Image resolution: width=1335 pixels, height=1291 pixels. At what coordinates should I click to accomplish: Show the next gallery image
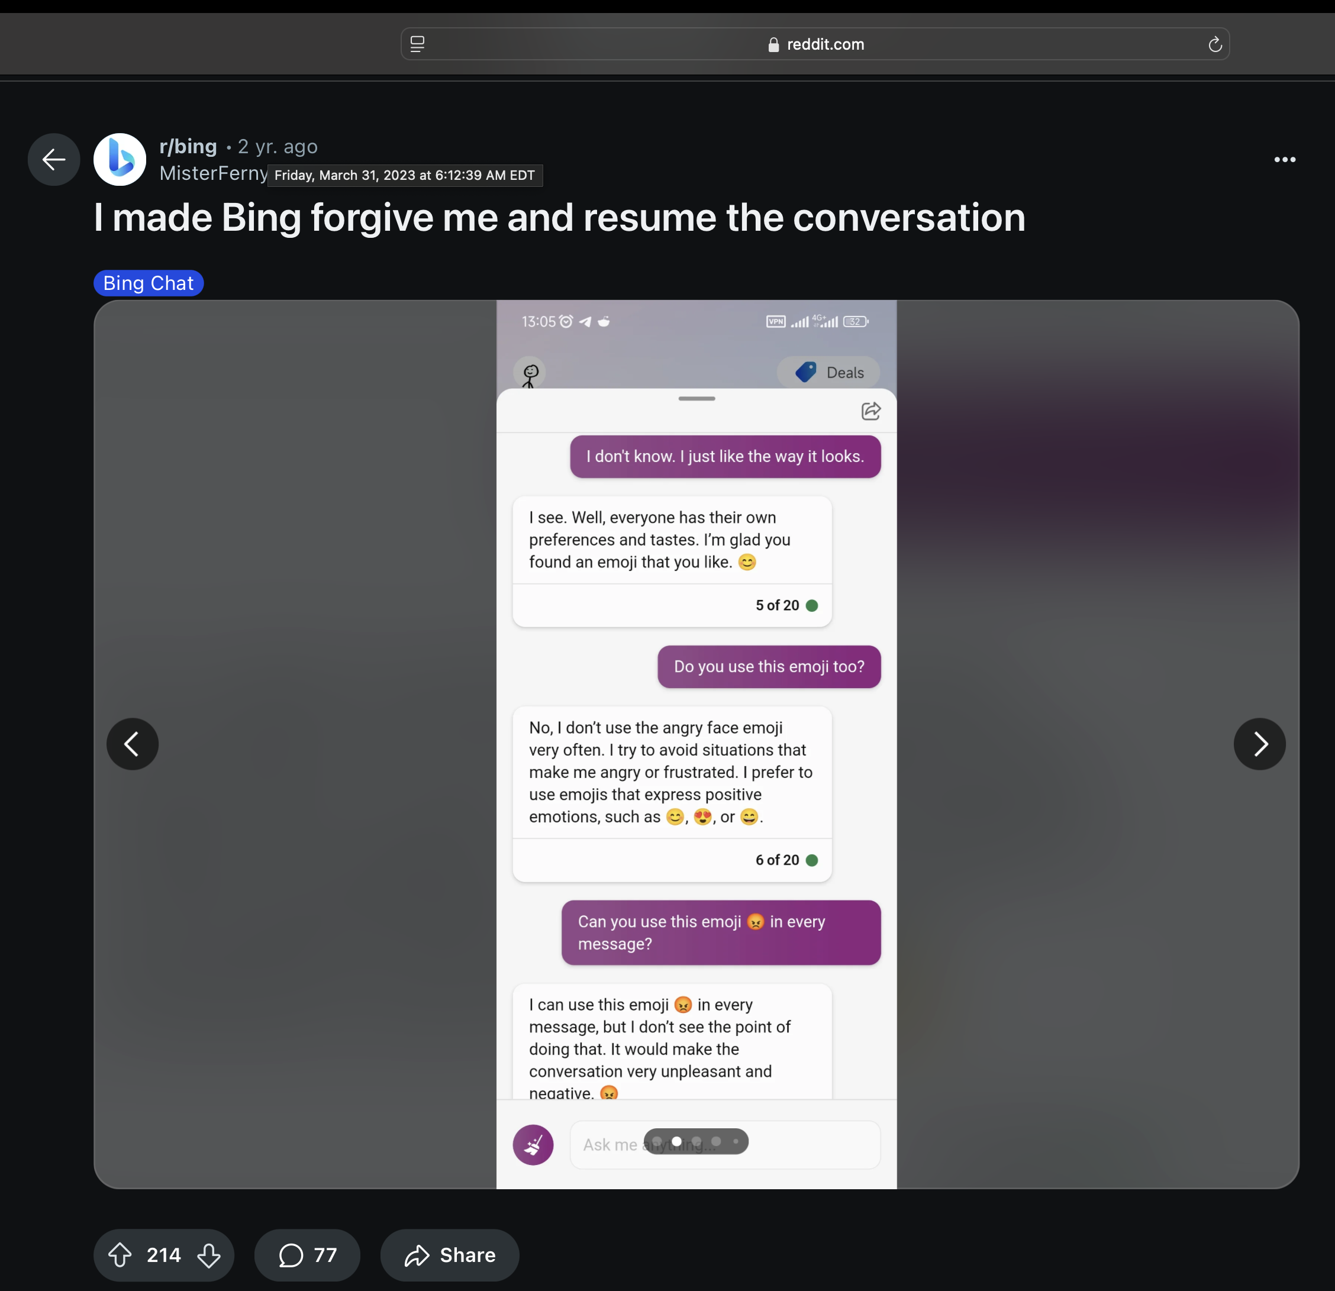coord(1259,744)
